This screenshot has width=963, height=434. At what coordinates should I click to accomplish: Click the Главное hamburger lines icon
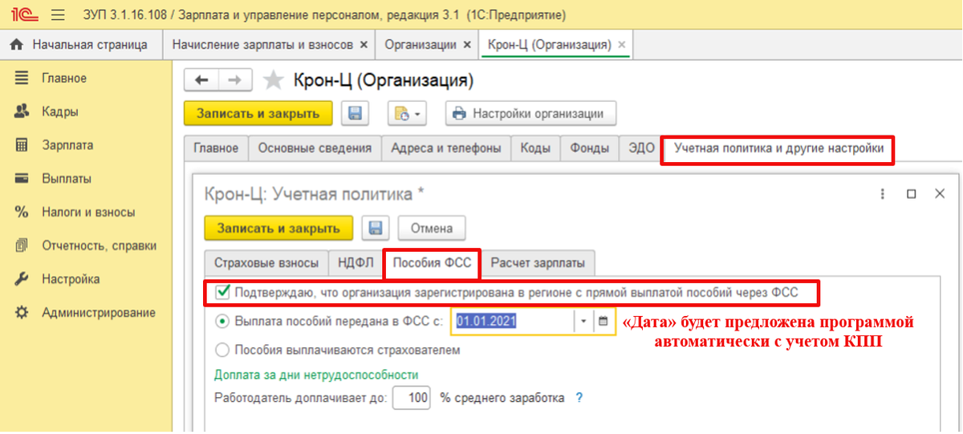tap(22, 79)
